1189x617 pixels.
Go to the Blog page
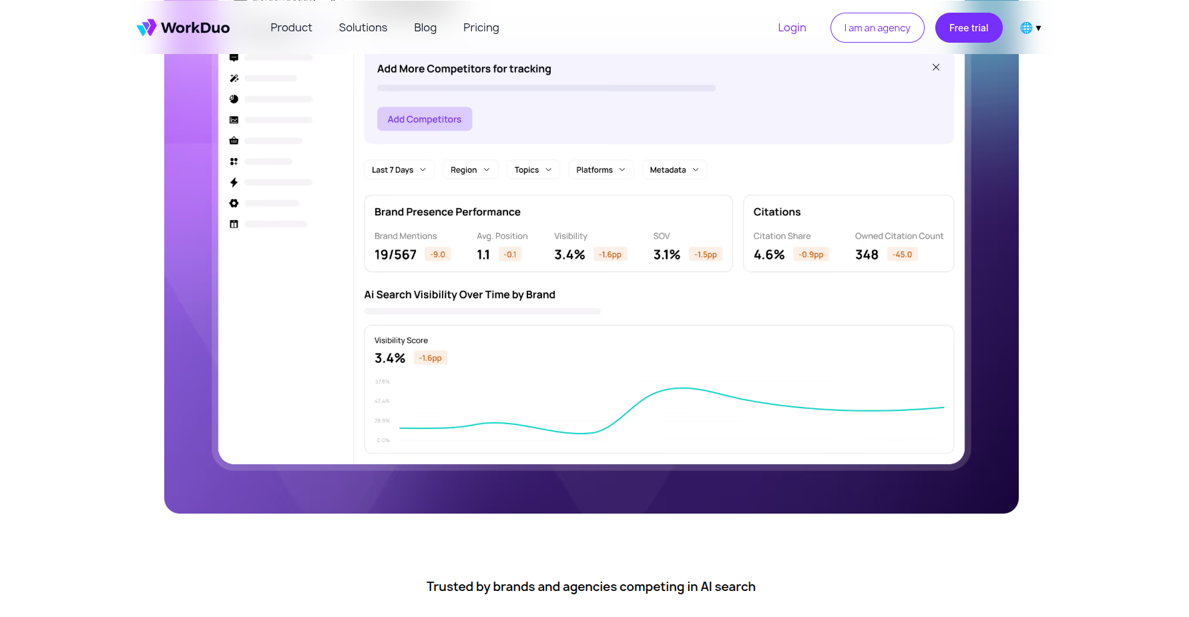point(425,27)
